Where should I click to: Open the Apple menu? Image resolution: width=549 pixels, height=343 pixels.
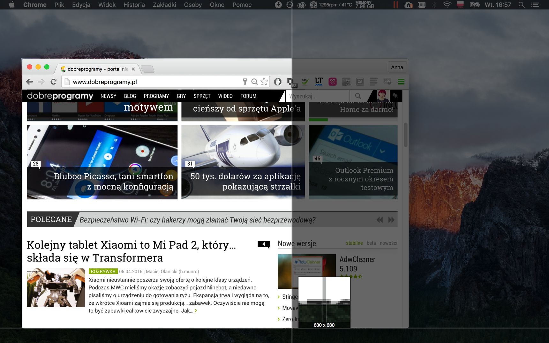click(x=11, y=5)
